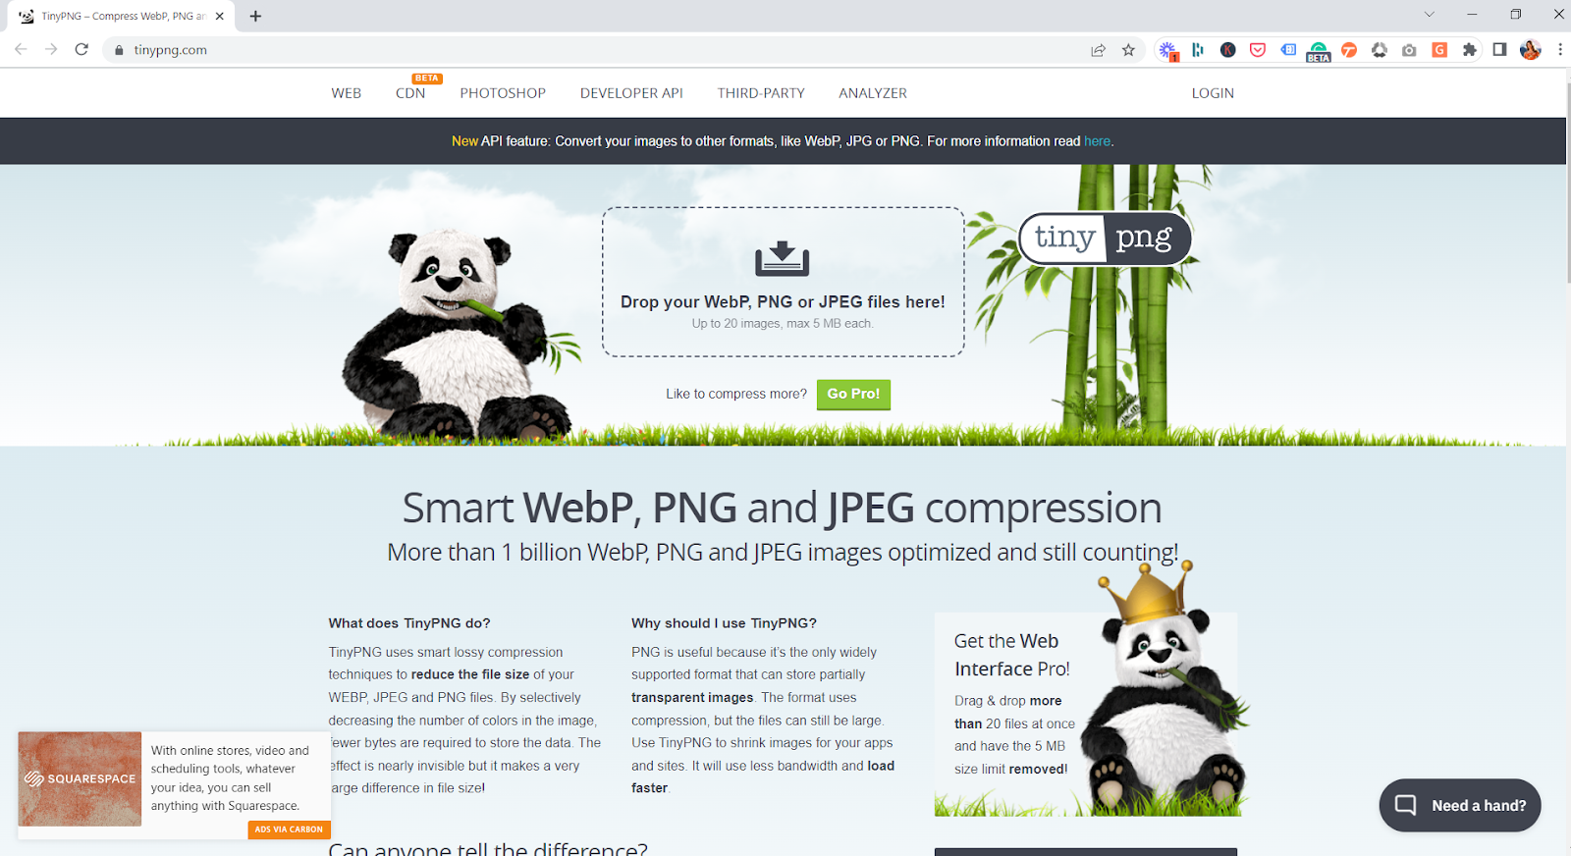1571x856 pixels.
Task: Click the chat bubble icon in Need a hand
Action: (1406, 805)
